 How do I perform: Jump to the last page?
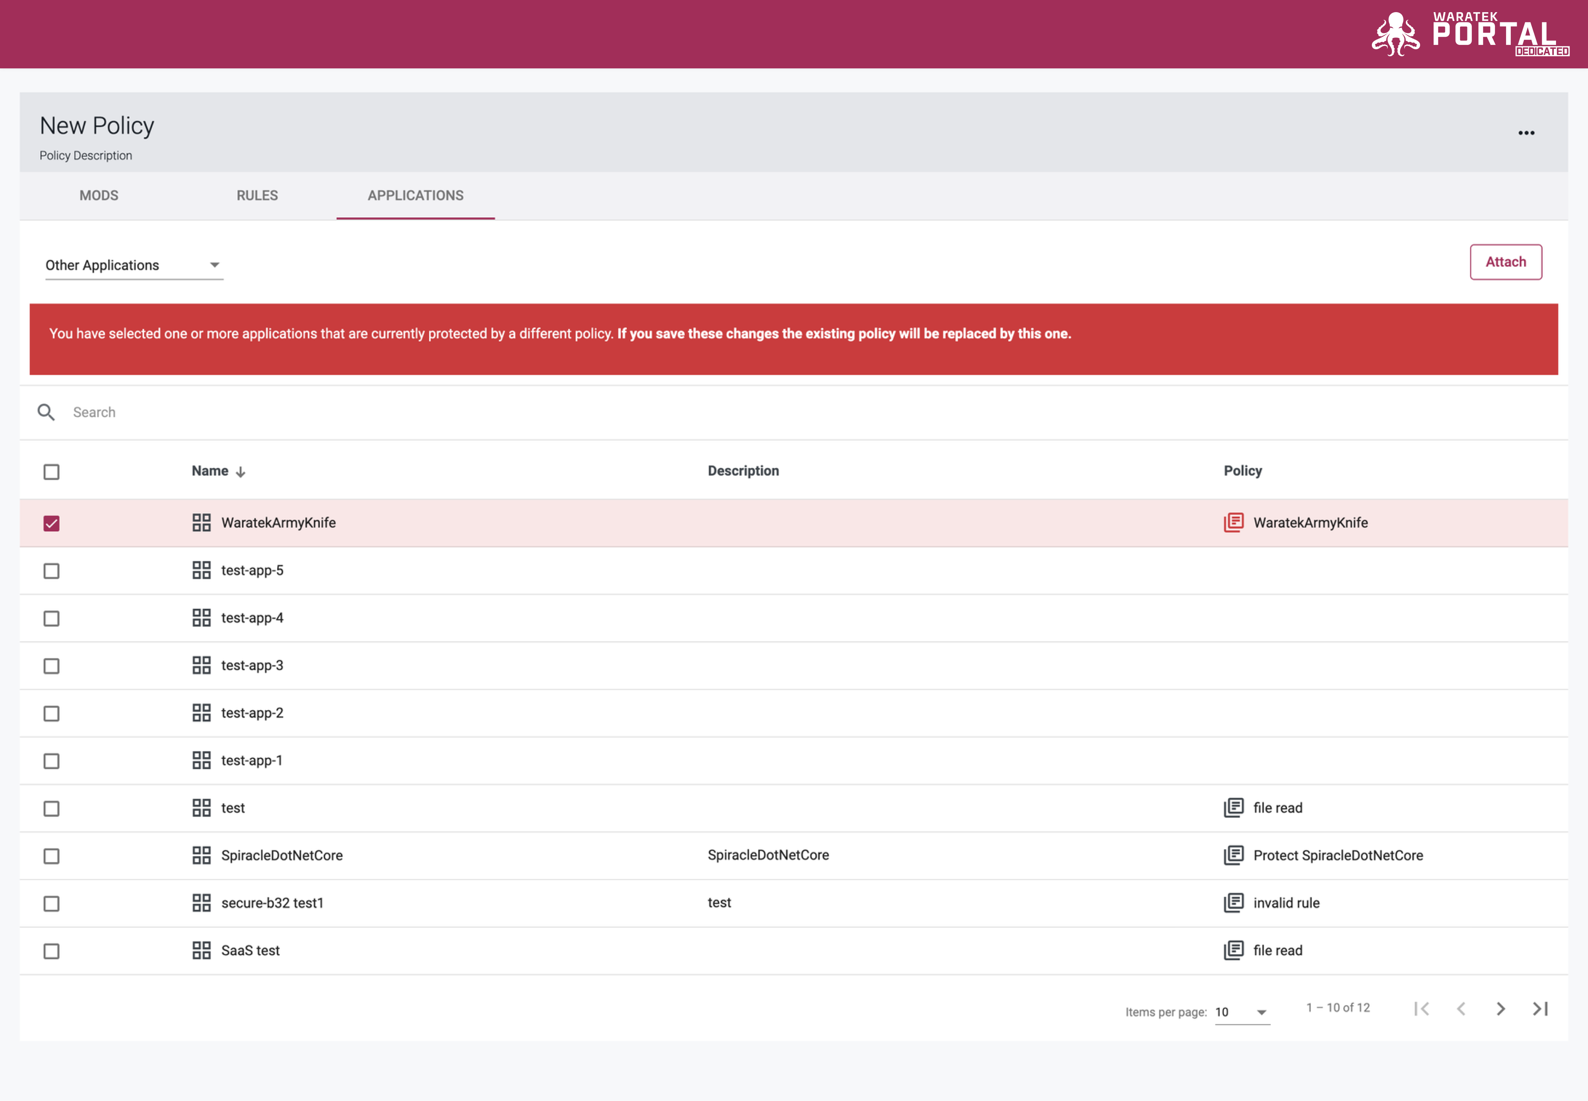(x=1541, y=1009)
